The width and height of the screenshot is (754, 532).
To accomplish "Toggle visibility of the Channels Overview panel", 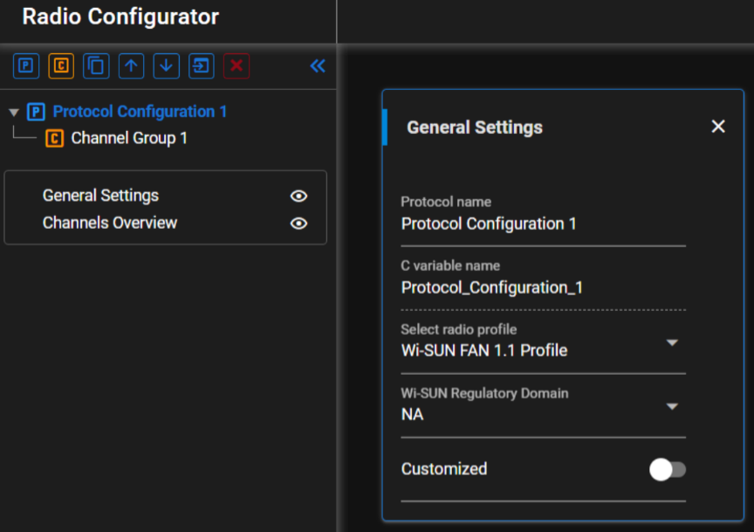I will tap(298, 224).
